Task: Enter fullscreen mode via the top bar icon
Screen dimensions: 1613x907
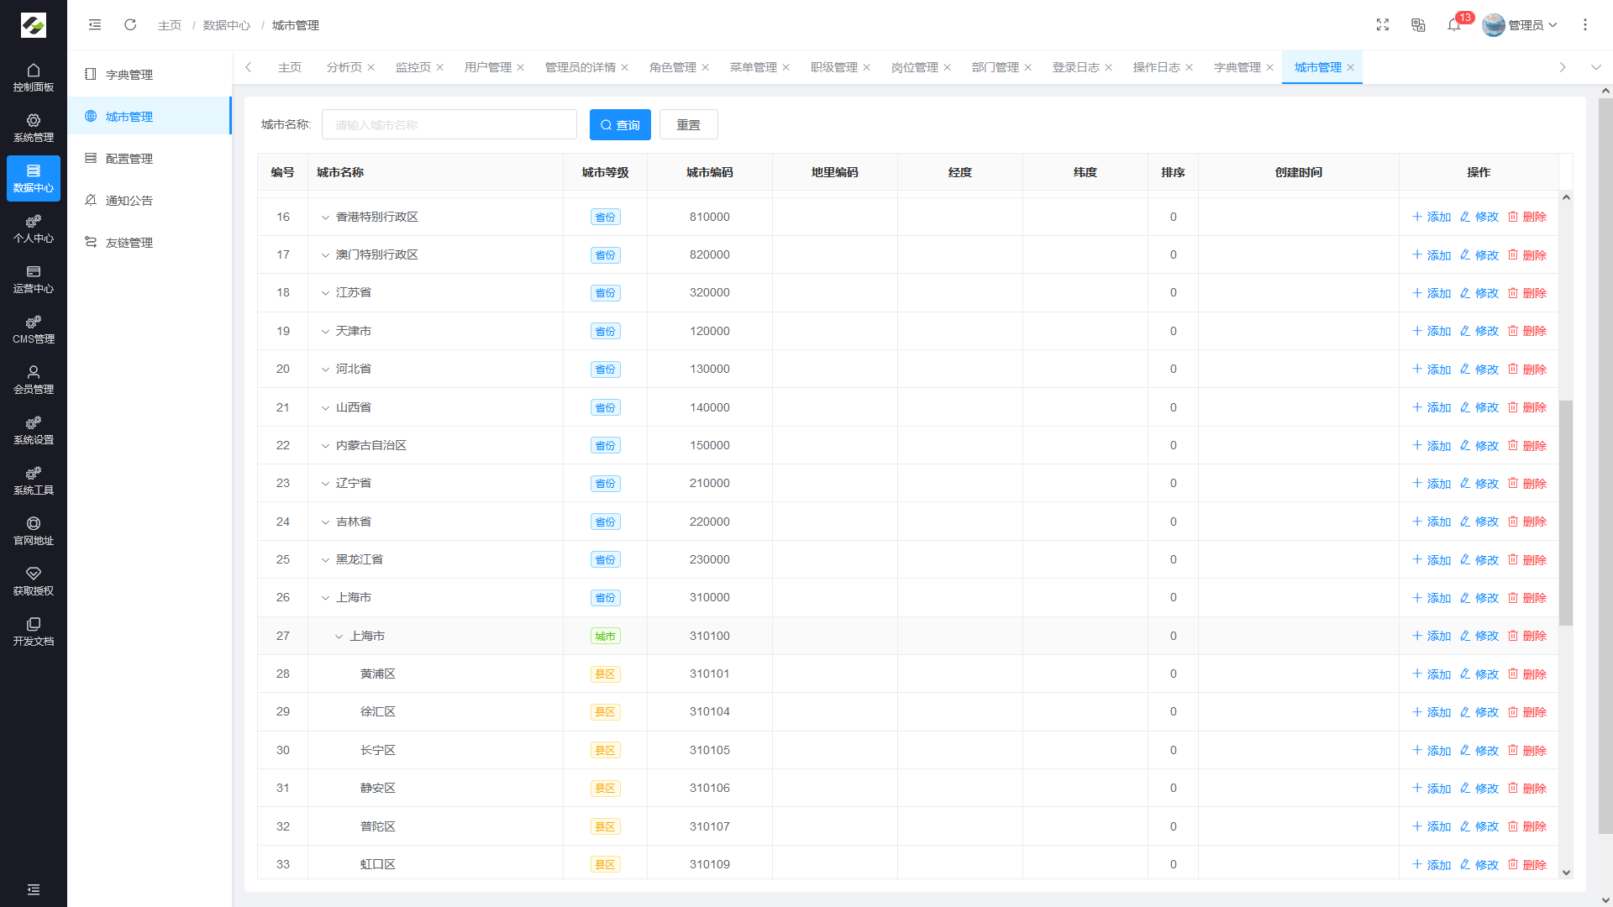Action: pos(1382,25)
